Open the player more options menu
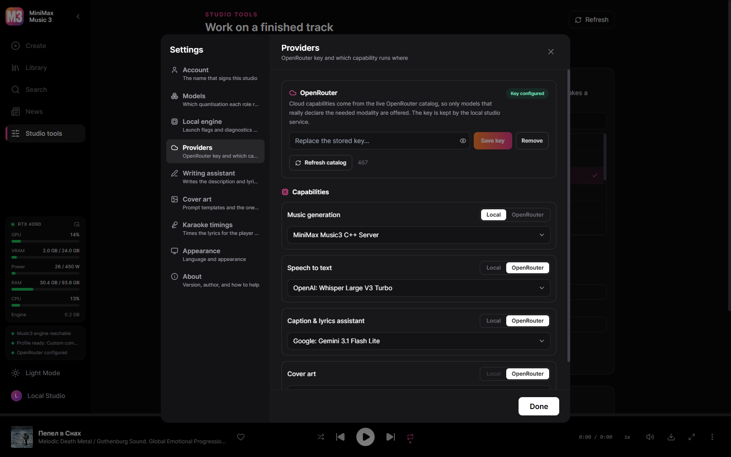The image size is (731, 457). 712,437
